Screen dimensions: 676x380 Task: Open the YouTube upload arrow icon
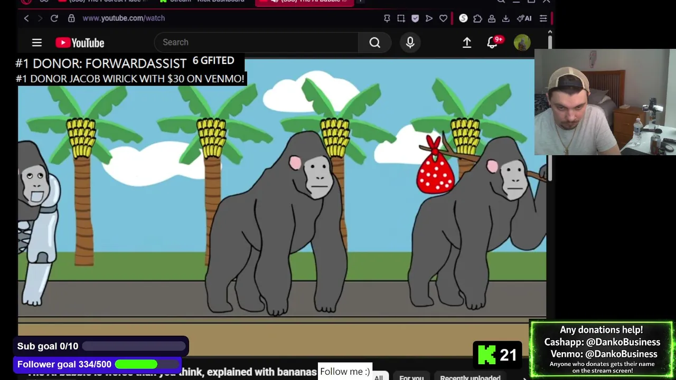pyautogui.click(x=467, y=43)
